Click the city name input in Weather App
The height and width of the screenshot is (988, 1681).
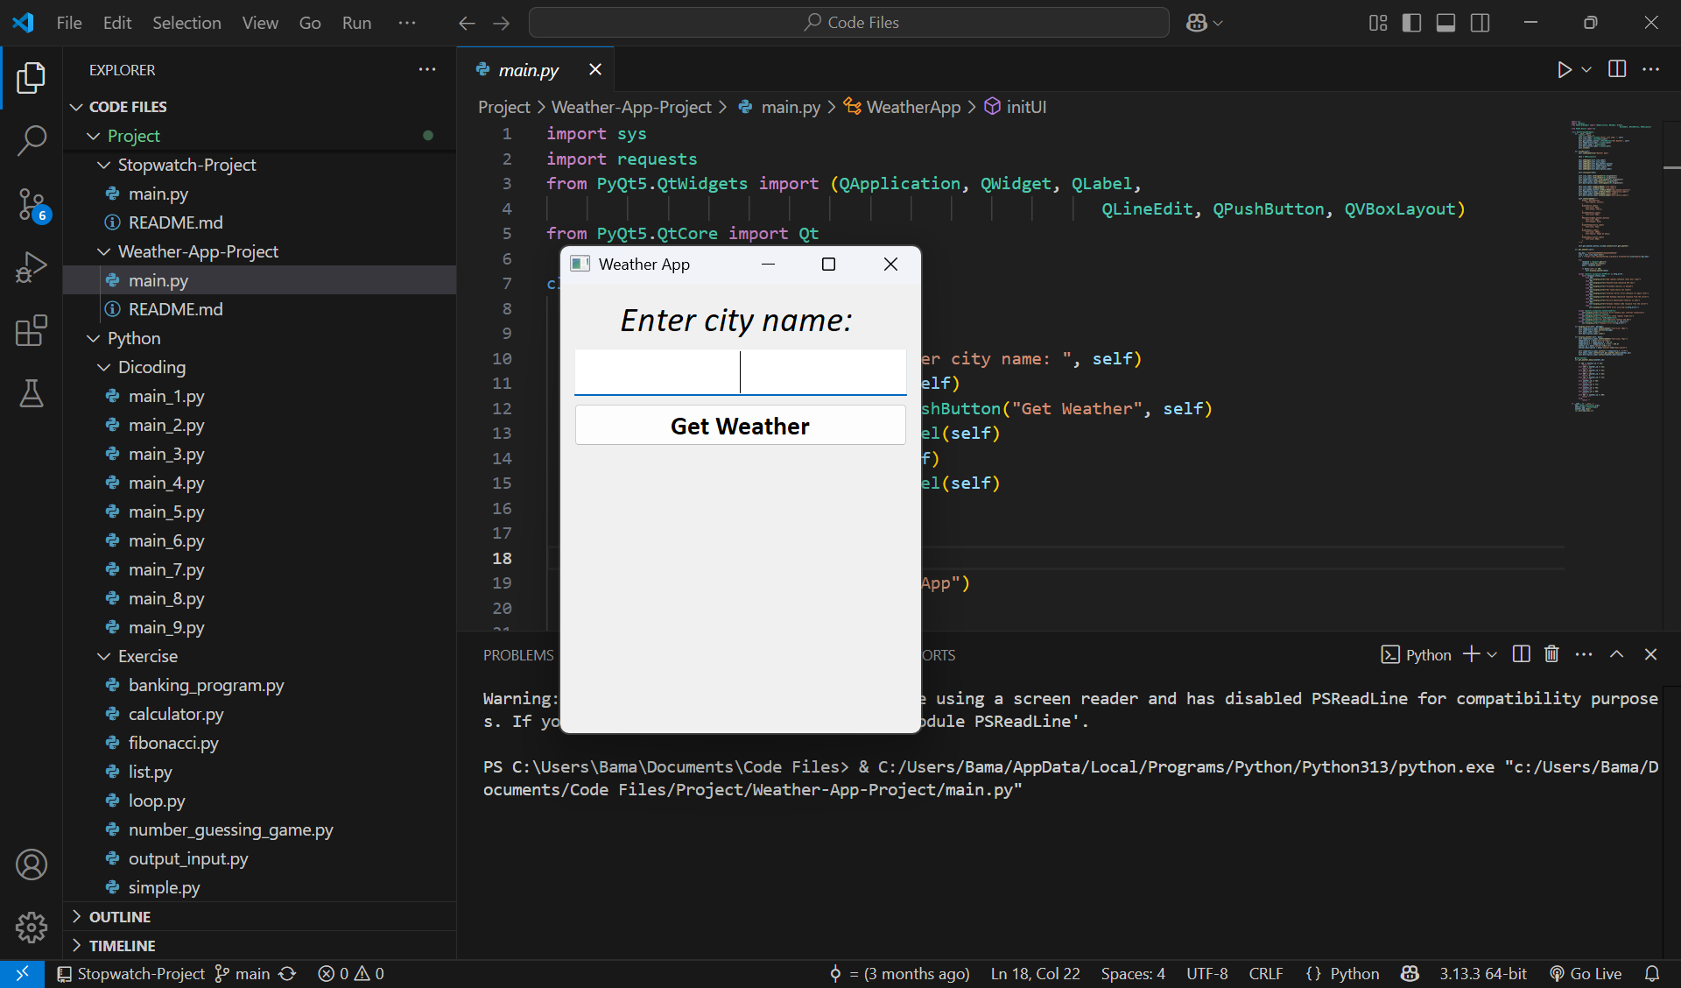point(740,372)
